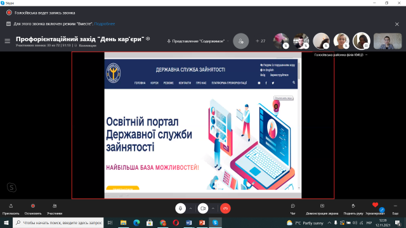The height and width of the screenshot is (228, 406).
Task: Stop the call recording
Action: click(33, 206)
